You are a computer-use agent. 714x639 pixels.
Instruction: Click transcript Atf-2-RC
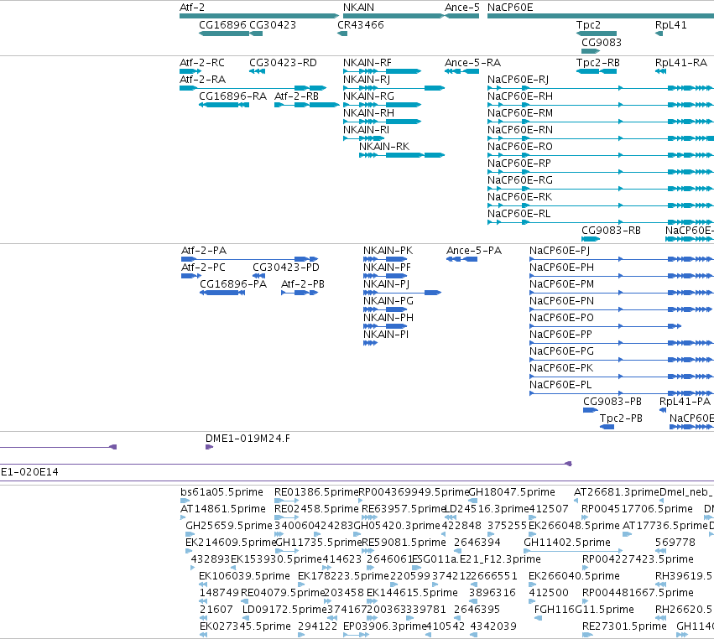click(190, 71)
